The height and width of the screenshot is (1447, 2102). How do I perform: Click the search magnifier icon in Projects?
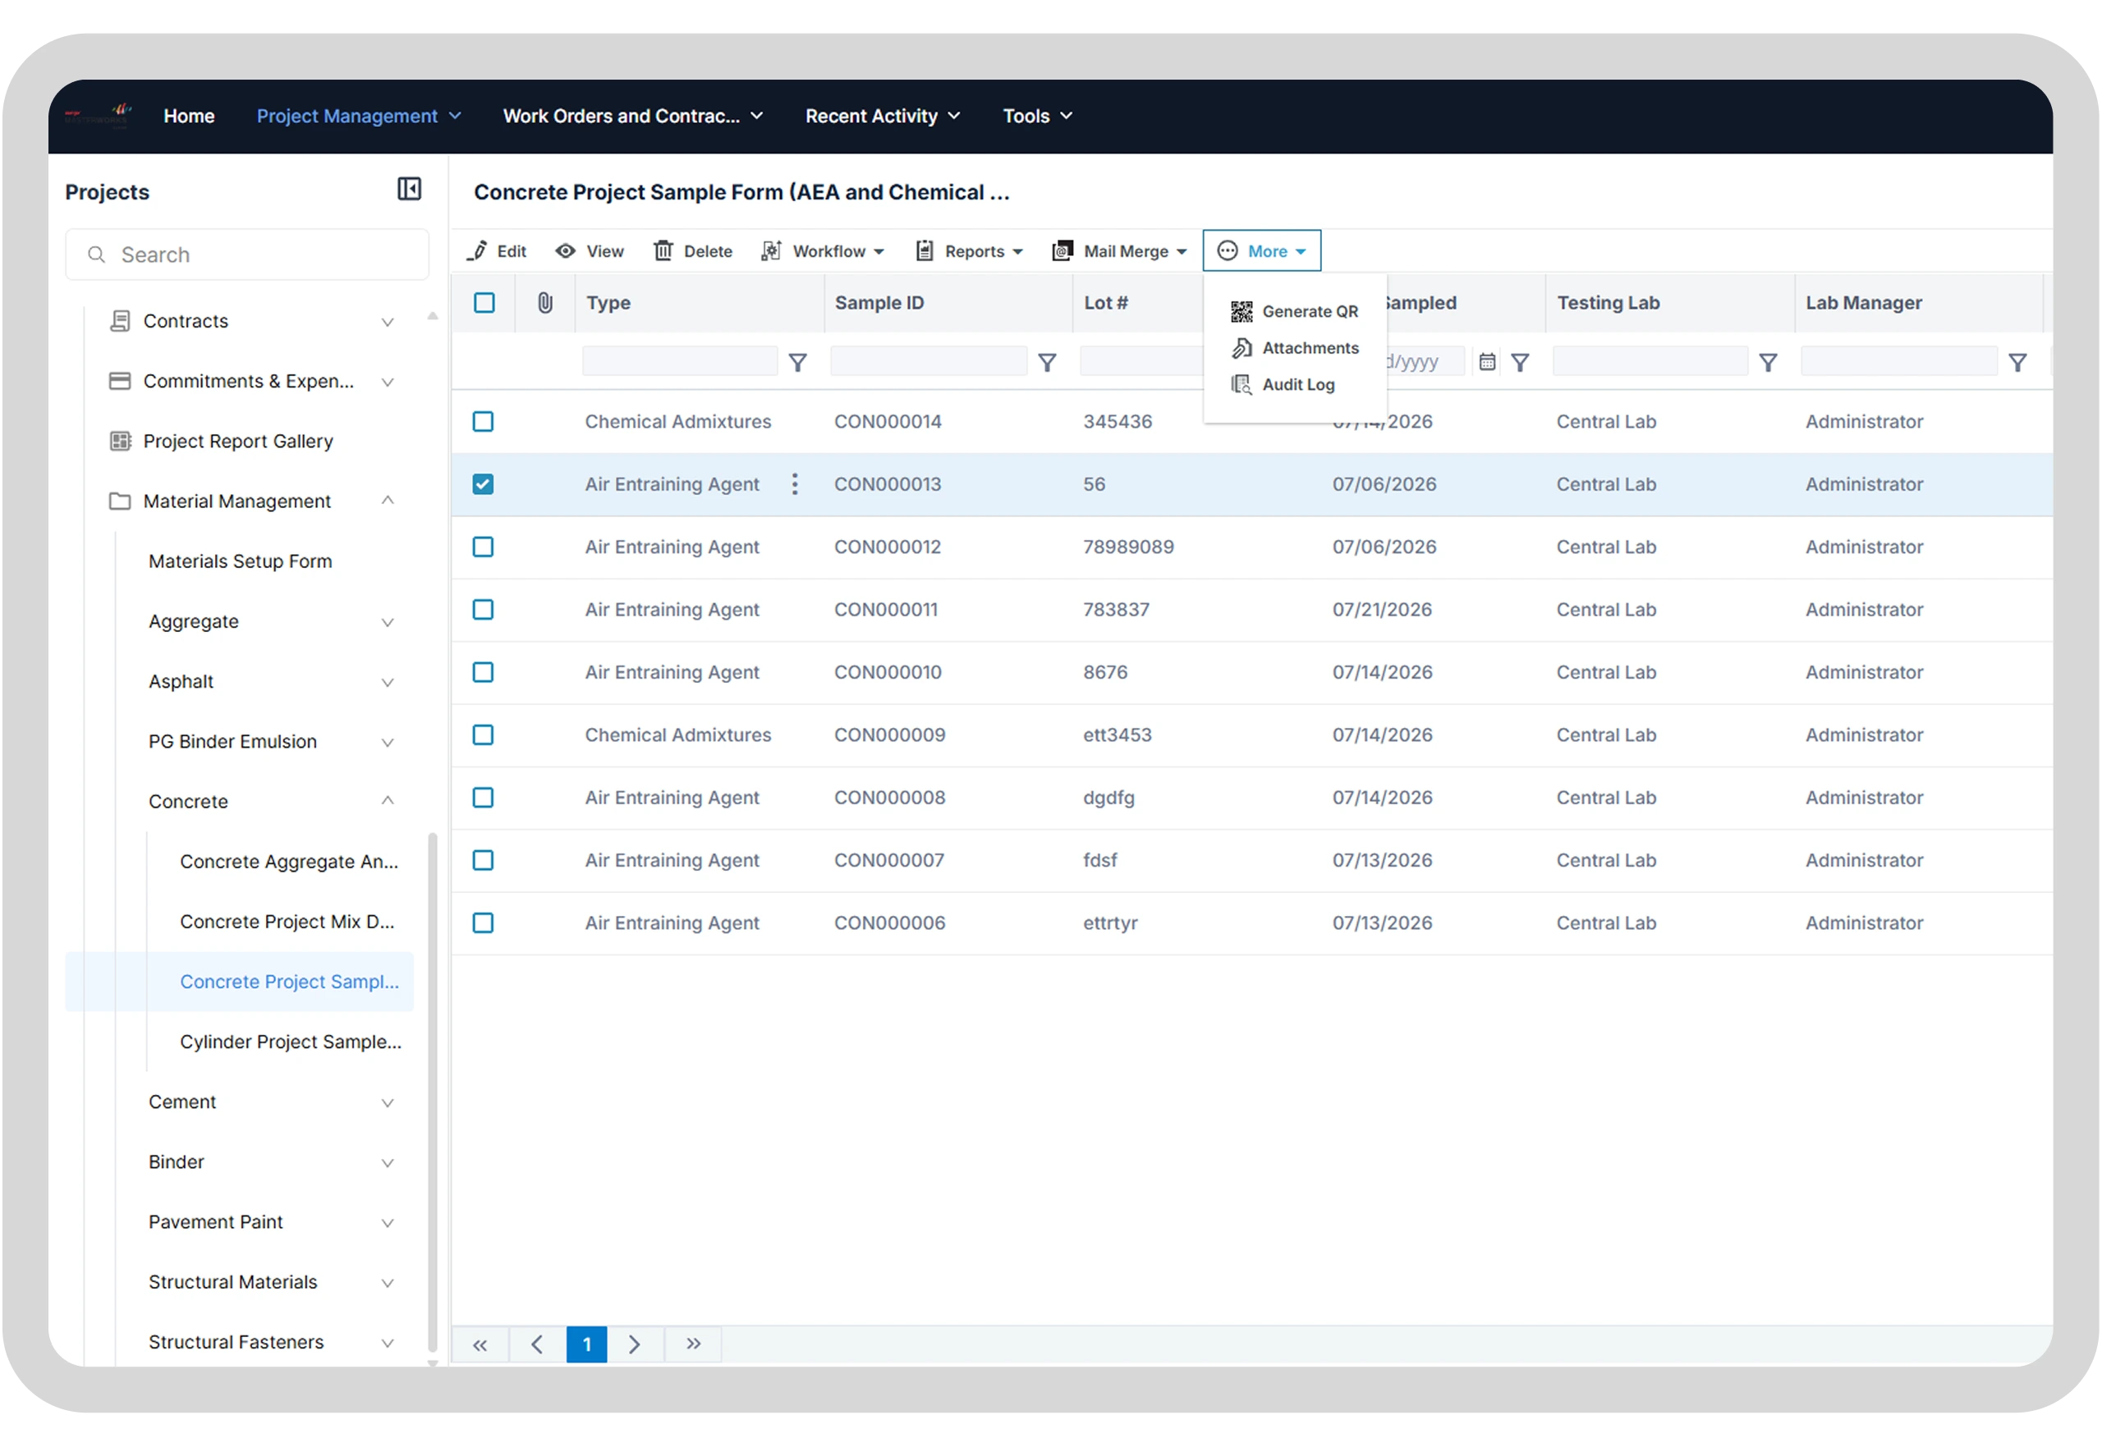96,254
